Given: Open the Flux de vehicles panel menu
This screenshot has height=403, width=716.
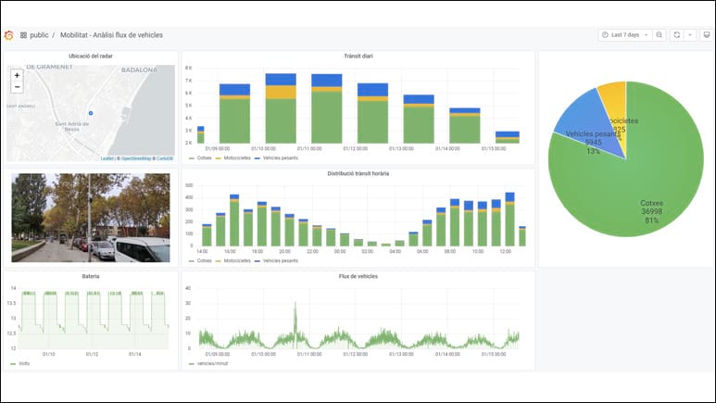Looking at the screenshot, I should click(x=358, y=275).
